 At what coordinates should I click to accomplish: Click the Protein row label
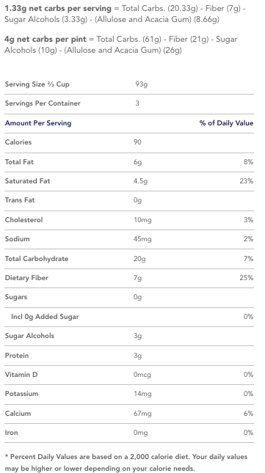coord(17,356)
